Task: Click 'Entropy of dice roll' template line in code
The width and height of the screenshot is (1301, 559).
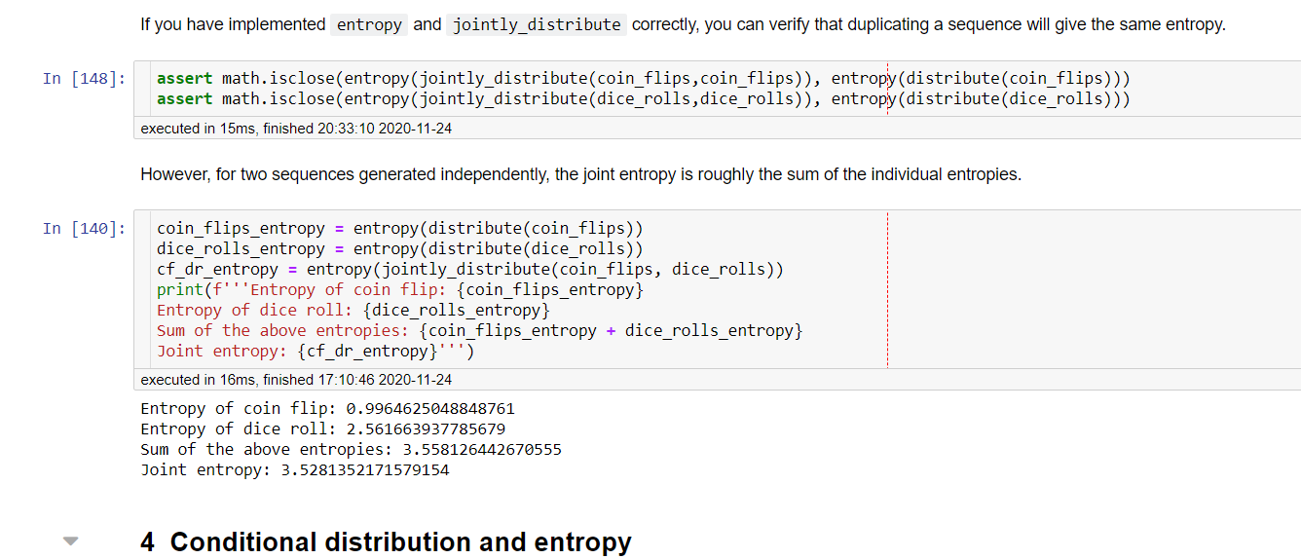Action: (x=353, y=311)
